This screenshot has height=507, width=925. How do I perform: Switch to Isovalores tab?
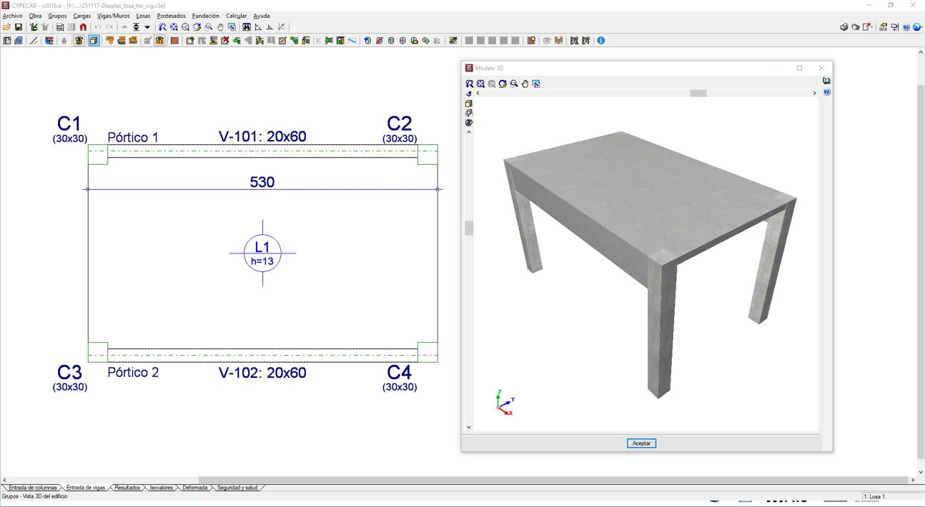click(161, 488)
